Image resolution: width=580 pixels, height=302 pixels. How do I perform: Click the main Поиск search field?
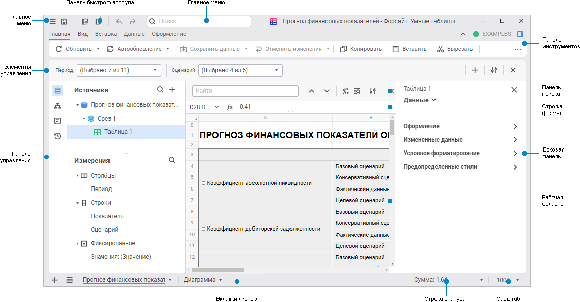199,21
